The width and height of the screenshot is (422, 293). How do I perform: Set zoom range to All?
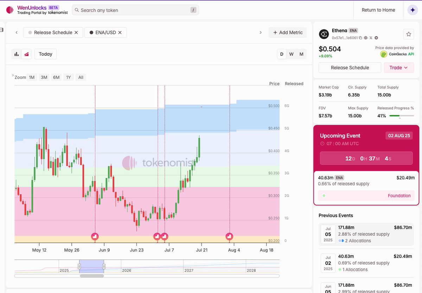81,77
